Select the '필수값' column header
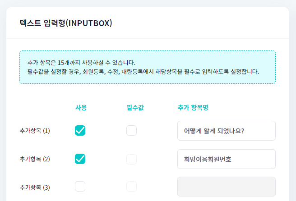 click(x=135, y=108)
